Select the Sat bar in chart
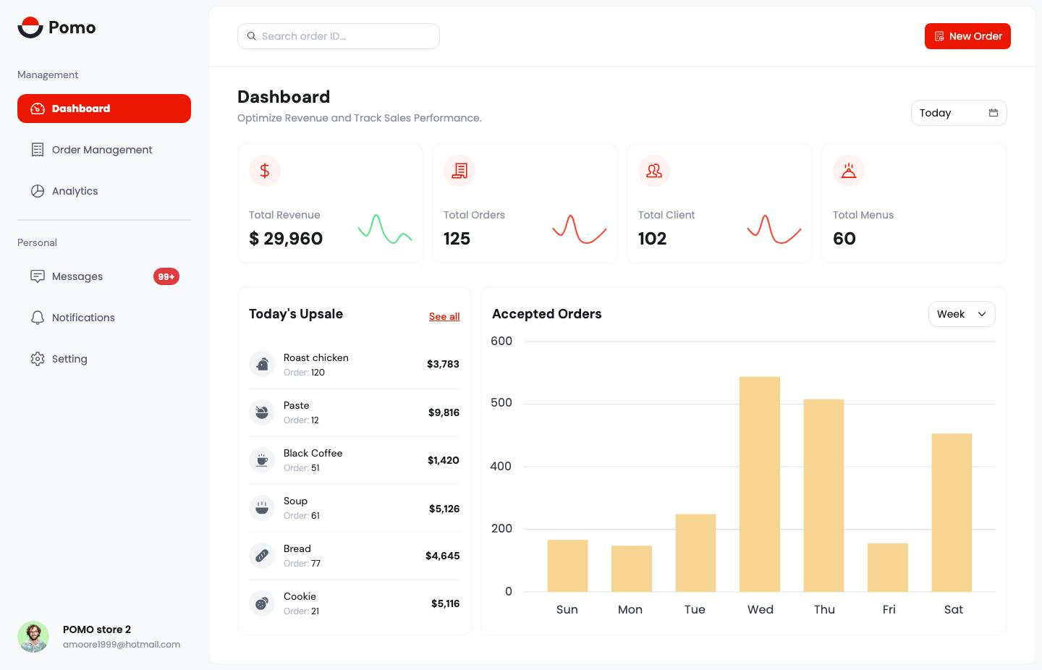Viewport: 1042px width, 670px height. pos(952,512)
